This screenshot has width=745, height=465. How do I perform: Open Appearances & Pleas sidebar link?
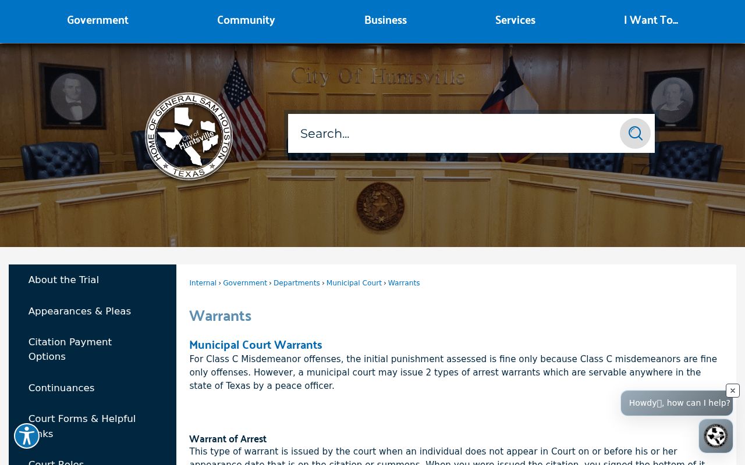coord(80,312)
